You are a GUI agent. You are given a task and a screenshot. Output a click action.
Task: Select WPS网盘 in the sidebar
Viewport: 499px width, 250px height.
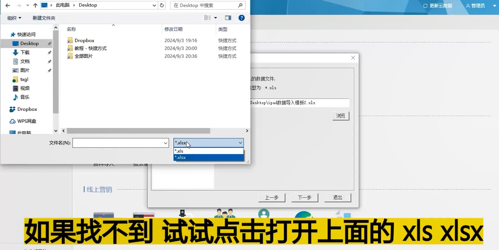pos(27,121)
